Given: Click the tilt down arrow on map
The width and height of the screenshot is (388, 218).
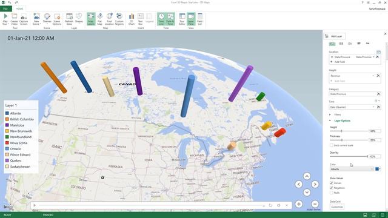Looking at the screenshot, I should pyautogui.click(x=307, y=193).
